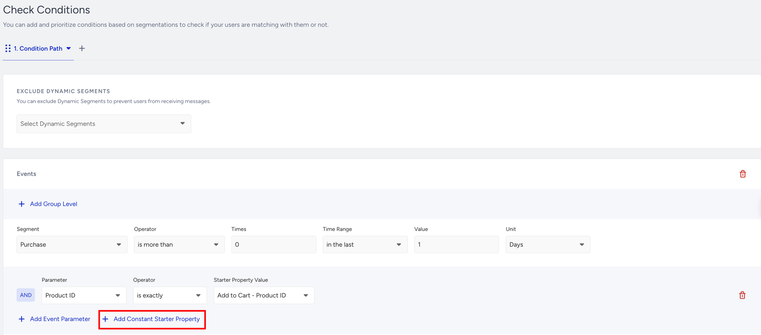Open the 'in the last' Time Range dropdown
The height and width of the screenshot is (335, 761).
click(365, 245)
